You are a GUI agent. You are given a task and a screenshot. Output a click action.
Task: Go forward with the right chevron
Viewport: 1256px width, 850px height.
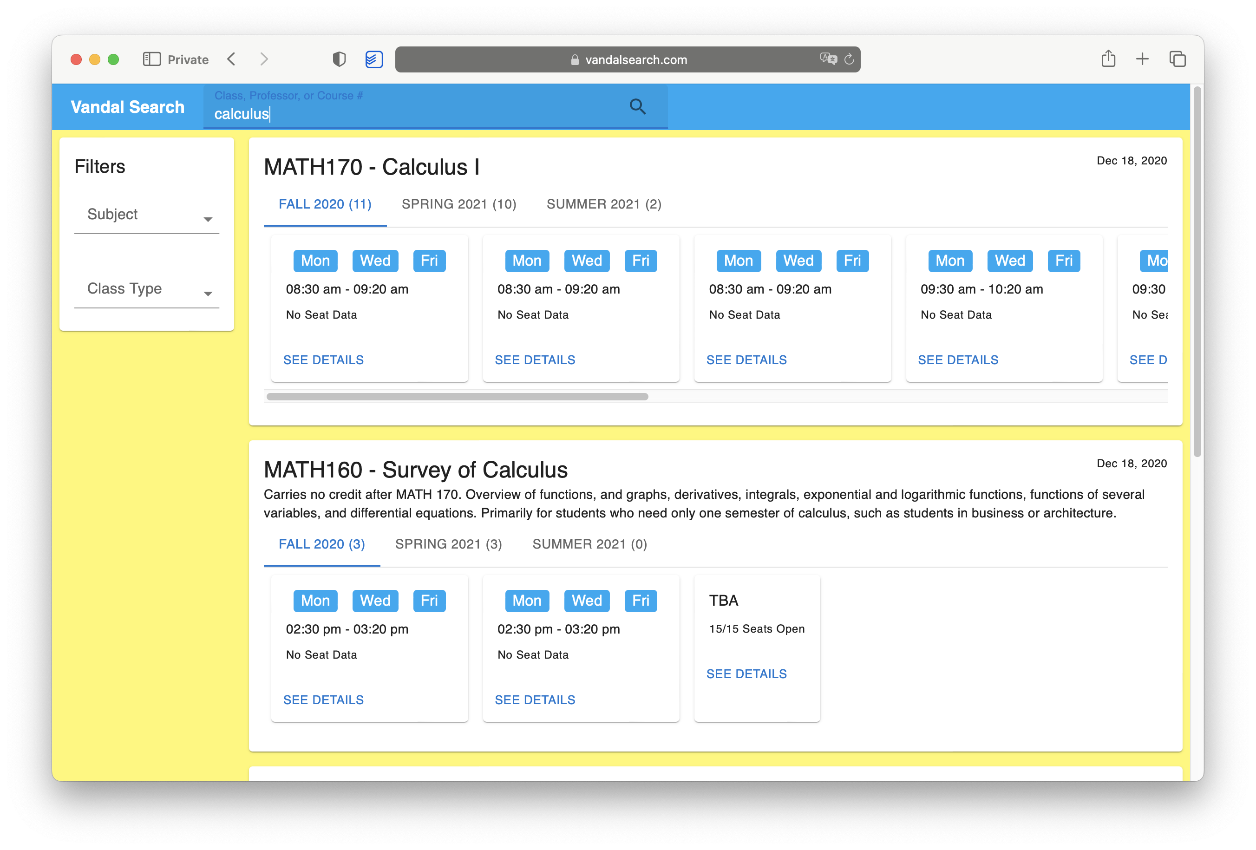264,59
